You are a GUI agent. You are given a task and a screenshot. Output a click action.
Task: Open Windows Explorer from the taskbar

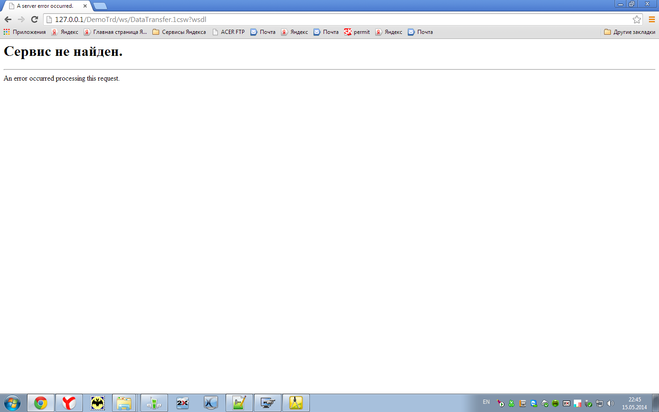[x=124, y=403]
